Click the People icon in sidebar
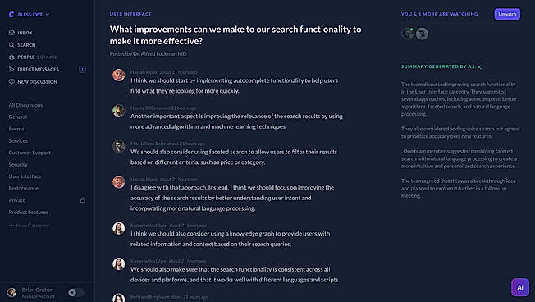Screen dimensions: 535x302 (x=11, y=57)
